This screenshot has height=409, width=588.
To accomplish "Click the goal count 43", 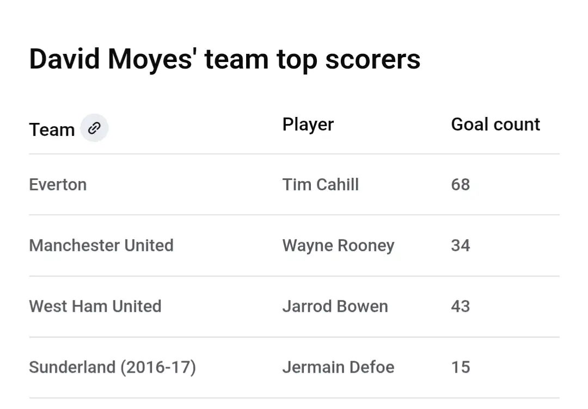I will [460, 306].
